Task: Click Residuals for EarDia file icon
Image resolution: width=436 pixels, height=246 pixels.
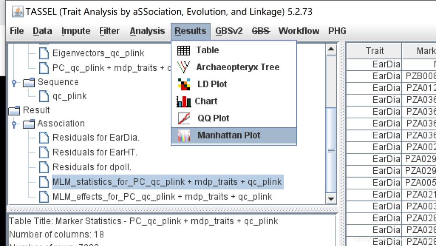Action: [44, 138]
